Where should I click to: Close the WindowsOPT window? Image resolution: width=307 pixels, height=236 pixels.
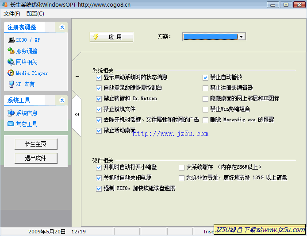click(x=299, y=4)
